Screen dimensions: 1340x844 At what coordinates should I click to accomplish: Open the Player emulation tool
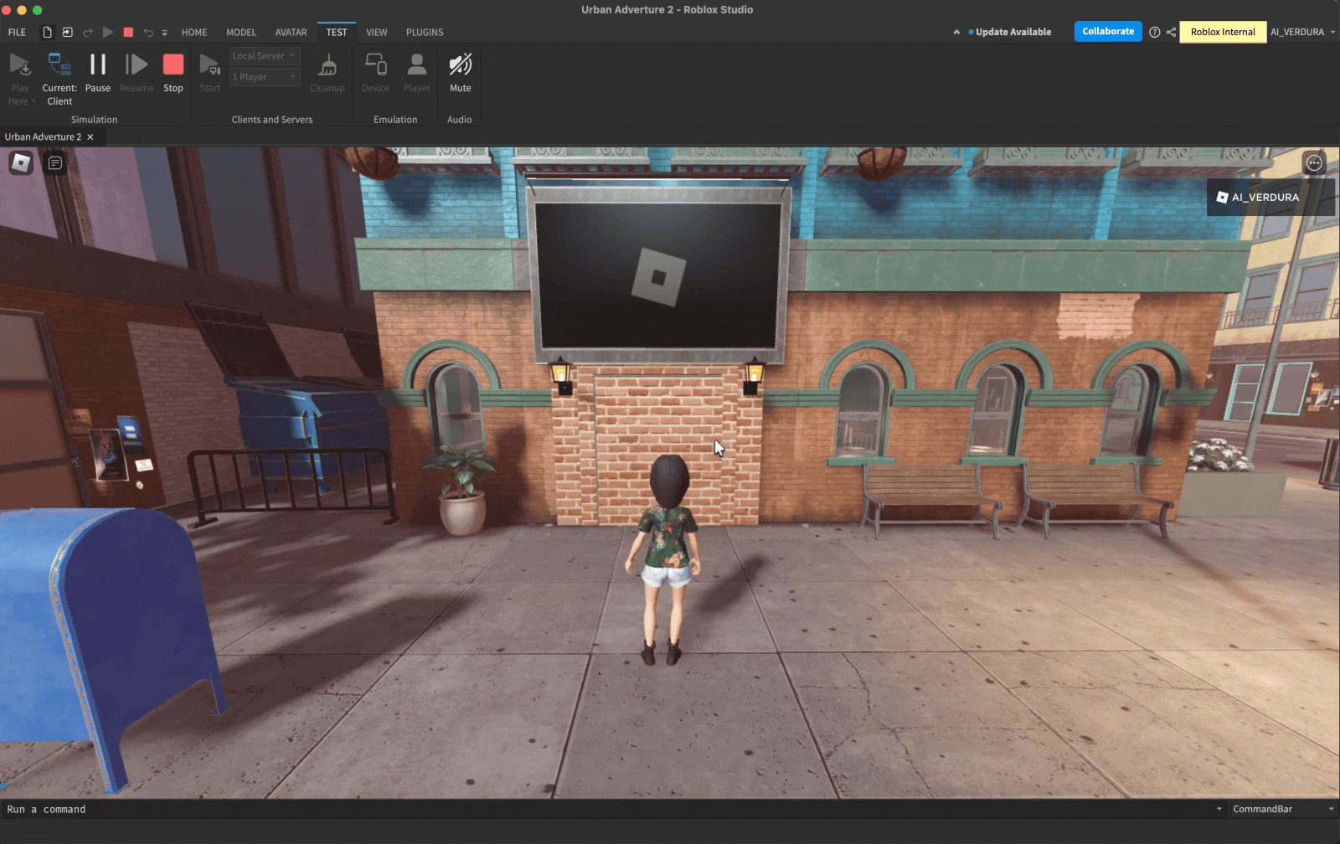tap(416, 64)
